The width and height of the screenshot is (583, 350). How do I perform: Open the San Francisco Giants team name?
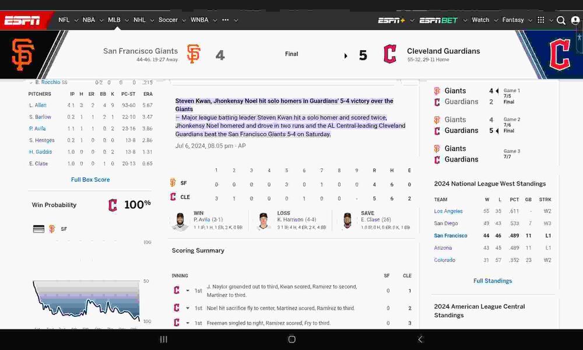(141, 51)
